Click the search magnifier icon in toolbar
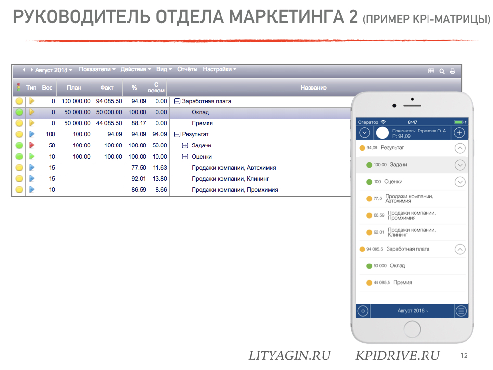 [x=442, y=71]
